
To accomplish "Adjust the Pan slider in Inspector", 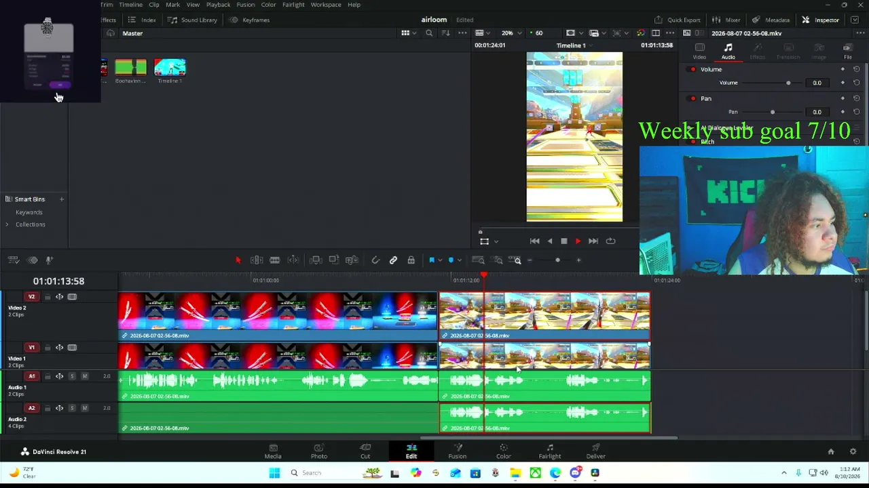I will tap(773, 112).
